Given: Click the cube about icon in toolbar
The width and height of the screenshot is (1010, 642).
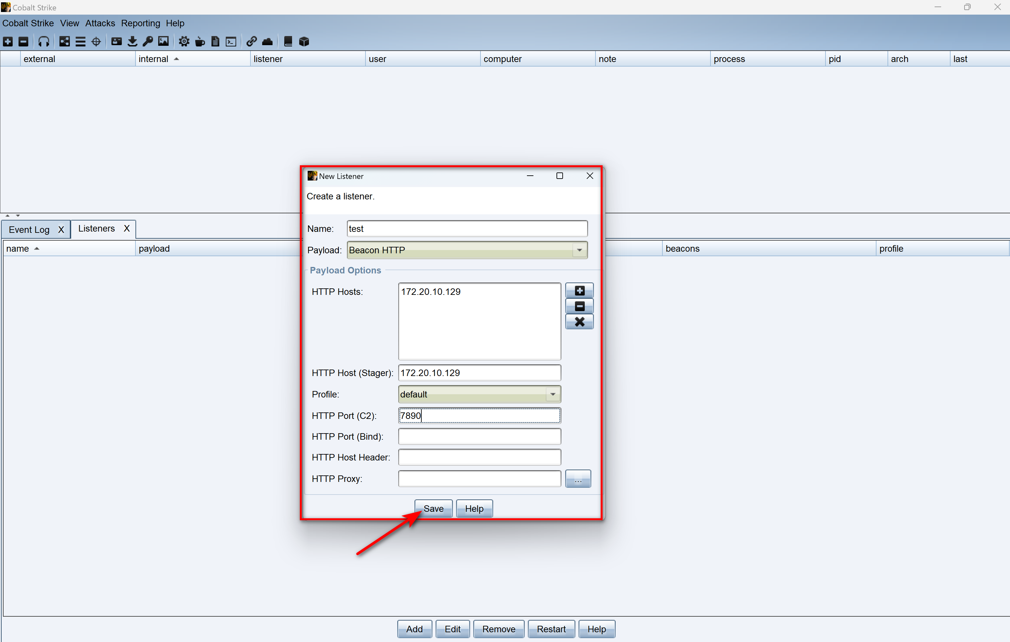Looking at the screenshot, I should 304,42.
